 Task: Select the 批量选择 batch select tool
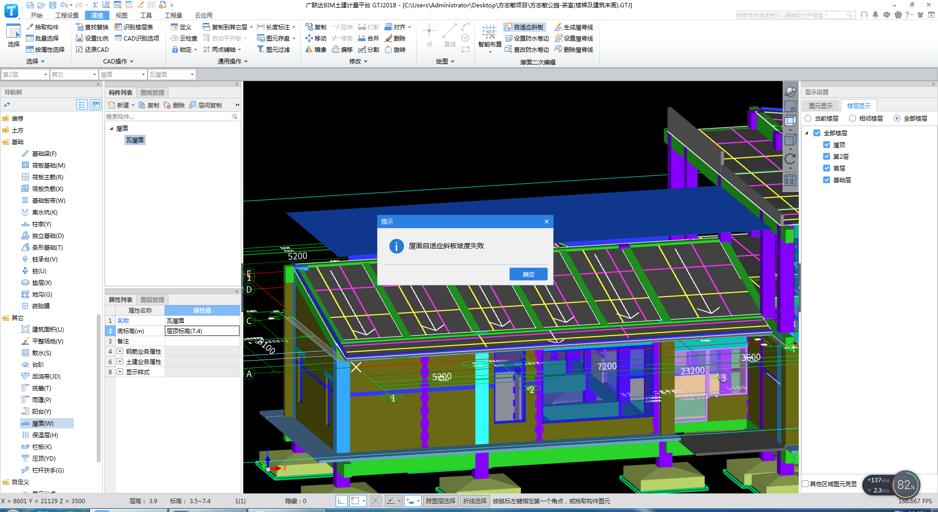(x=43, y=38)
